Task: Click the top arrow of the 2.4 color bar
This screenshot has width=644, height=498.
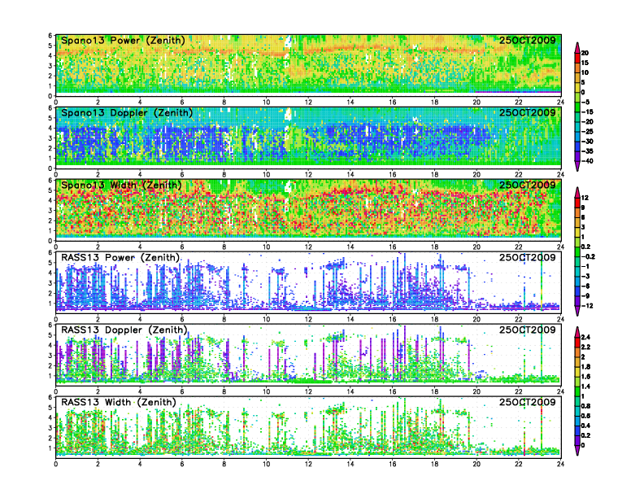Action: tap(577, 332)
